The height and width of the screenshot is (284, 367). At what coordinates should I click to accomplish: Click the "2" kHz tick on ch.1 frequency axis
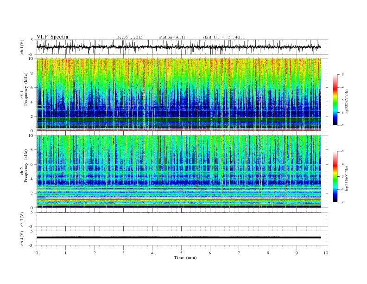coord(32,116)
